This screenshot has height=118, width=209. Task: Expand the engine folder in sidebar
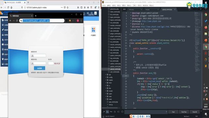pyautogui.click(x=106, y=80)
